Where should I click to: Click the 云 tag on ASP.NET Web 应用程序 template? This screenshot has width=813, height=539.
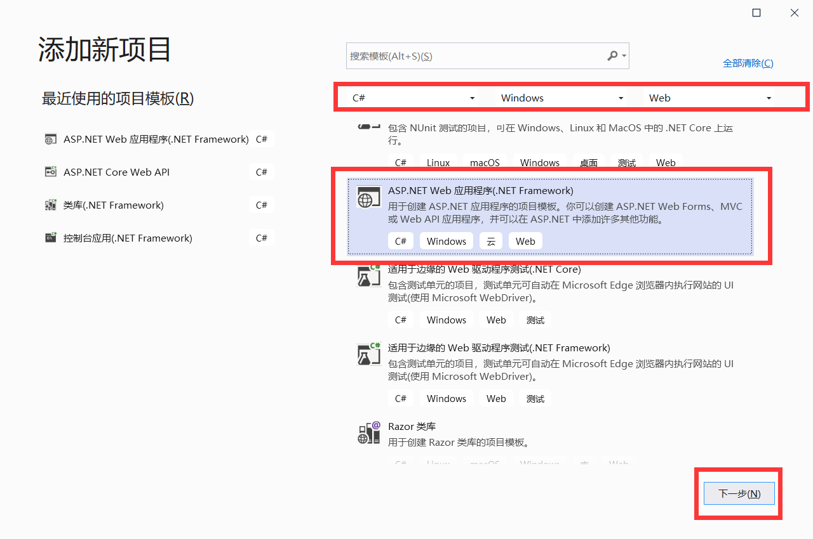click(491, 242)
